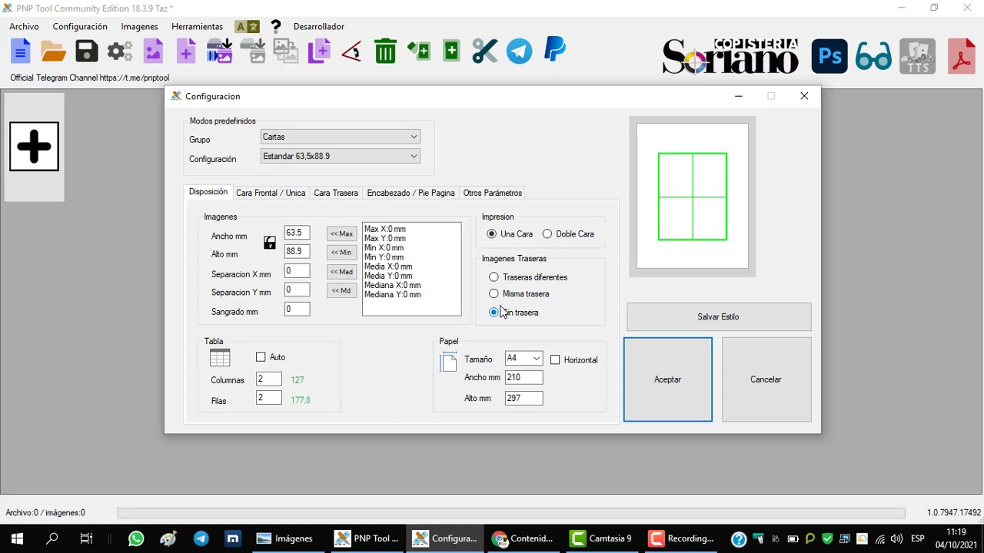The width and height of the screenshot is (984, 553).
Task: Click the Alto mm image field 88.9
Action: click(297, 251)
